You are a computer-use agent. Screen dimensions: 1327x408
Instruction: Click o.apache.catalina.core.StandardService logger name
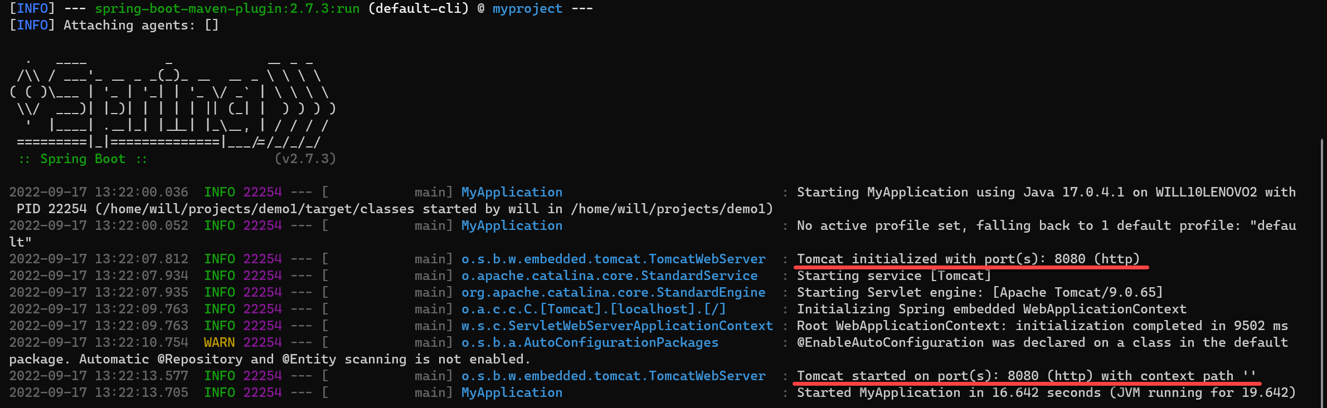coord(609,276)
